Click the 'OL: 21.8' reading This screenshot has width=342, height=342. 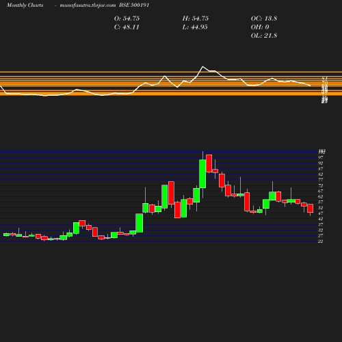[x=264, y=36]
